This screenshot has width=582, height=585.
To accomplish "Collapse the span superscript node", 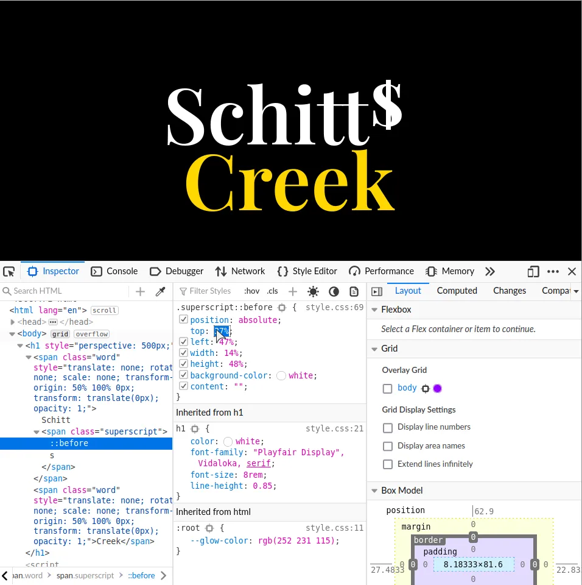I will tap(37, 431).
